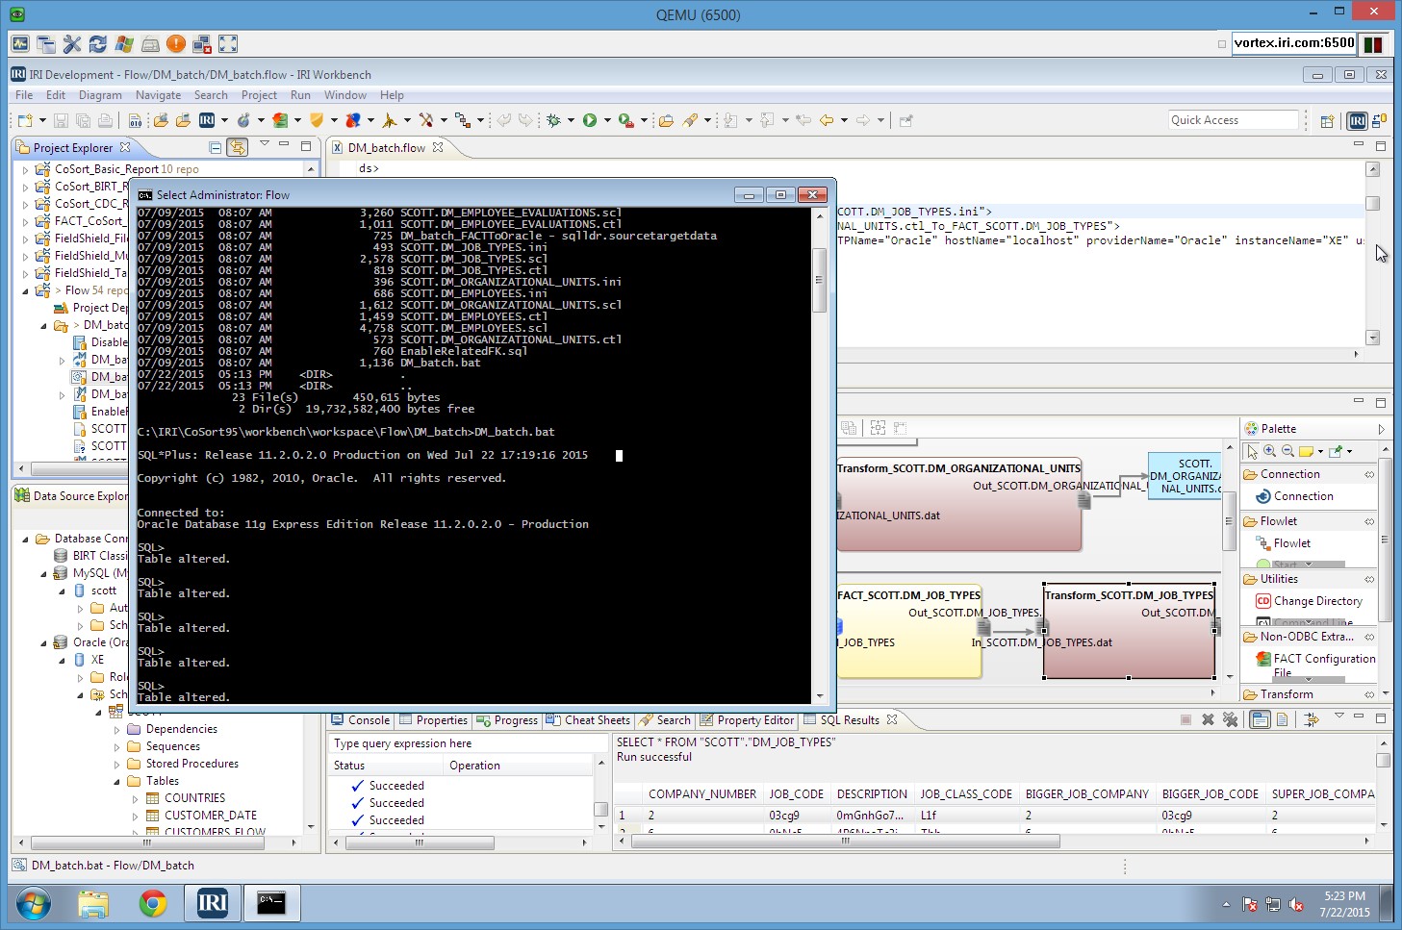This screenshot has width=1402, height=930.
Task: Collapse the Flow project tree node
Action: click(26, 290)
